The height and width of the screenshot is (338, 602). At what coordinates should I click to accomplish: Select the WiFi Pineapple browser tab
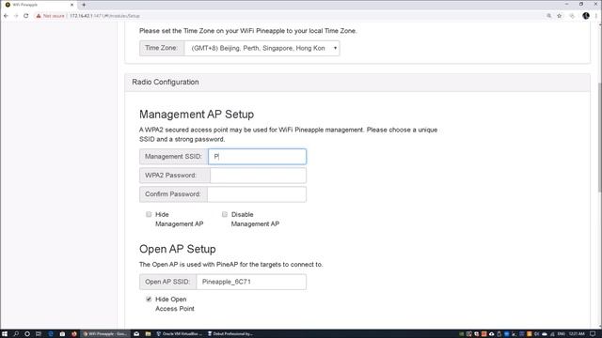click(39, 5)
